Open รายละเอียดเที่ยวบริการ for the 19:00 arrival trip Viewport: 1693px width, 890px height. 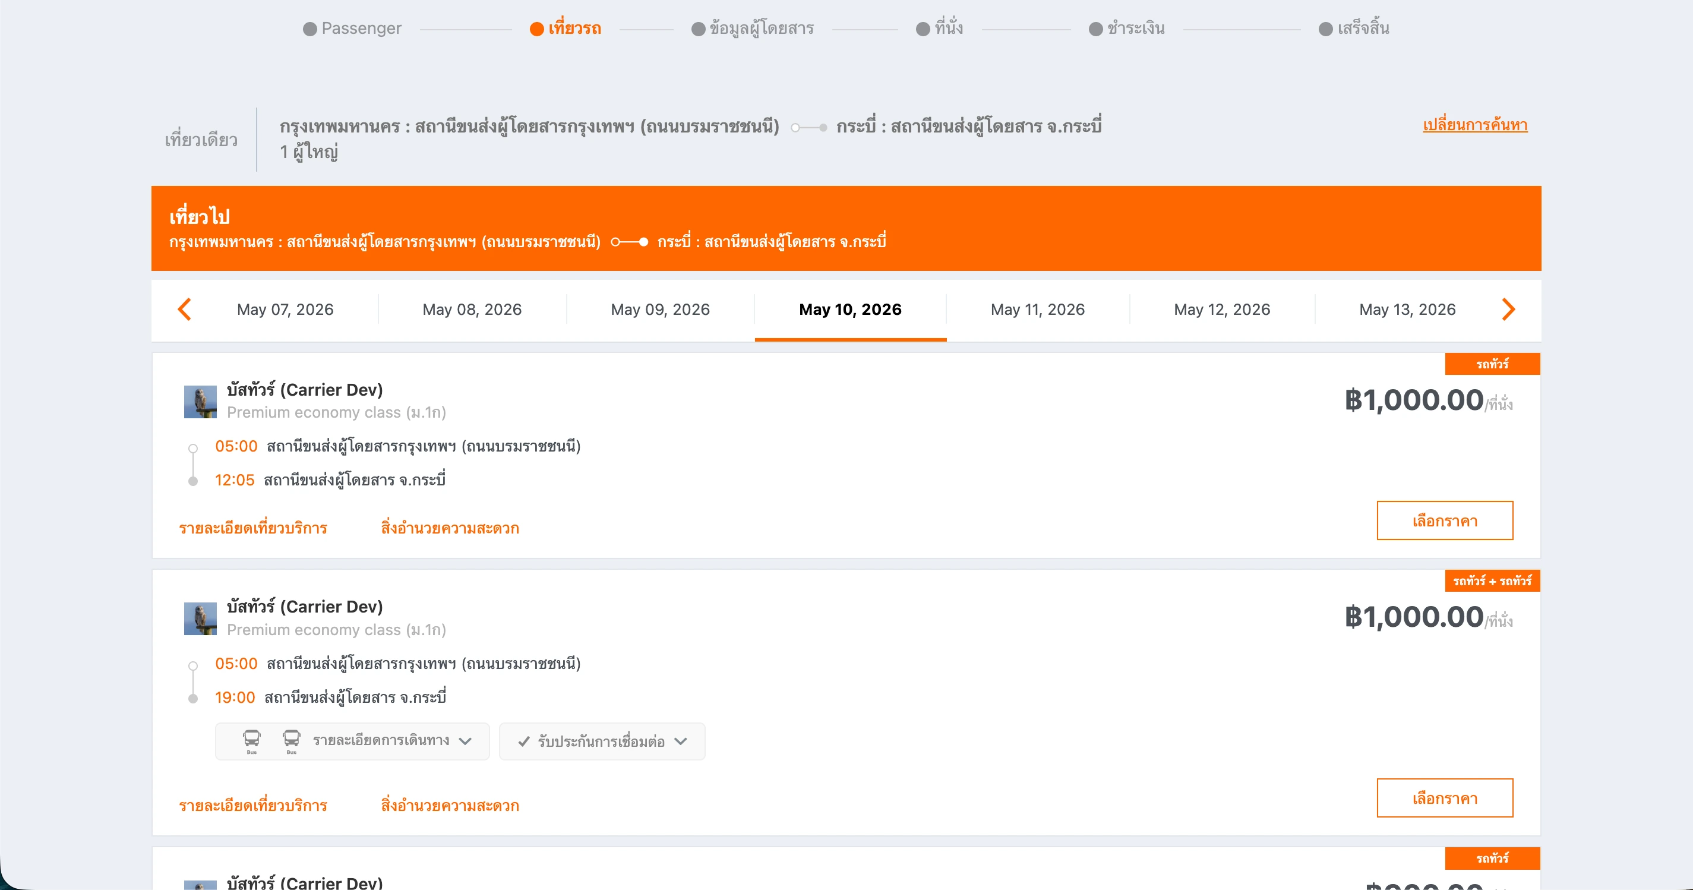(x=253, y=805)
